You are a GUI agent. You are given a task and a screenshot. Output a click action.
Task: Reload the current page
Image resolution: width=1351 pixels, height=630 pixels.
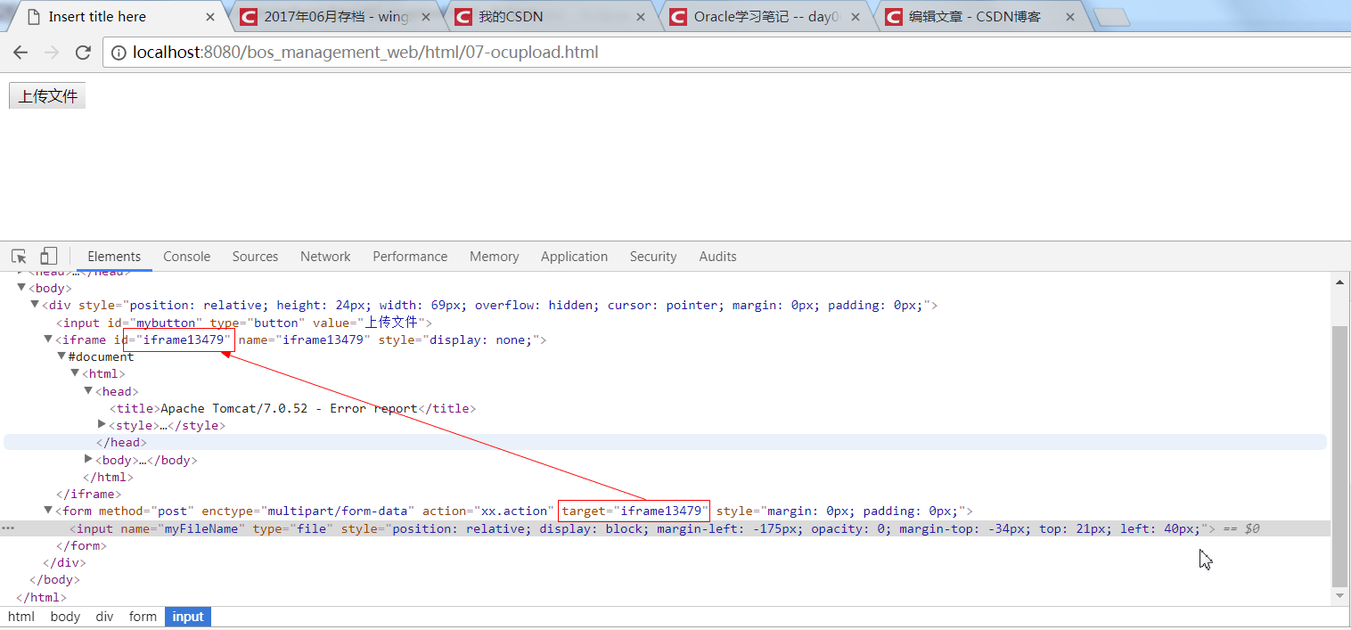(x=83, y=53)
